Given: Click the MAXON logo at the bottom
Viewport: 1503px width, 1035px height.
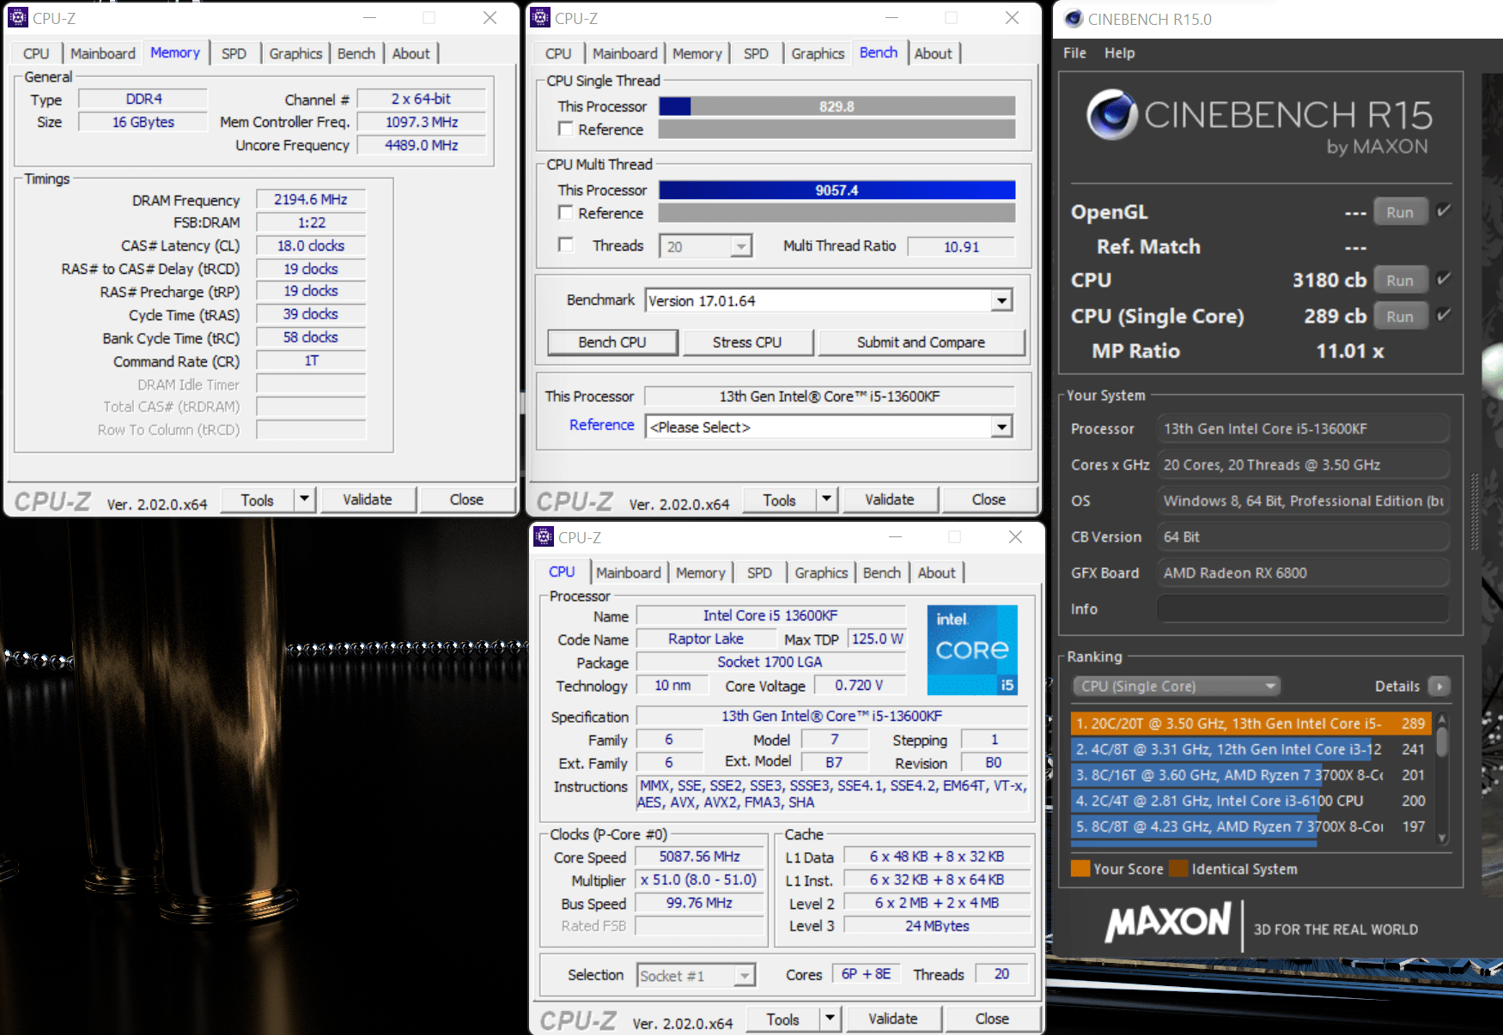Looking at the screenshot, I should (1168, 923).
